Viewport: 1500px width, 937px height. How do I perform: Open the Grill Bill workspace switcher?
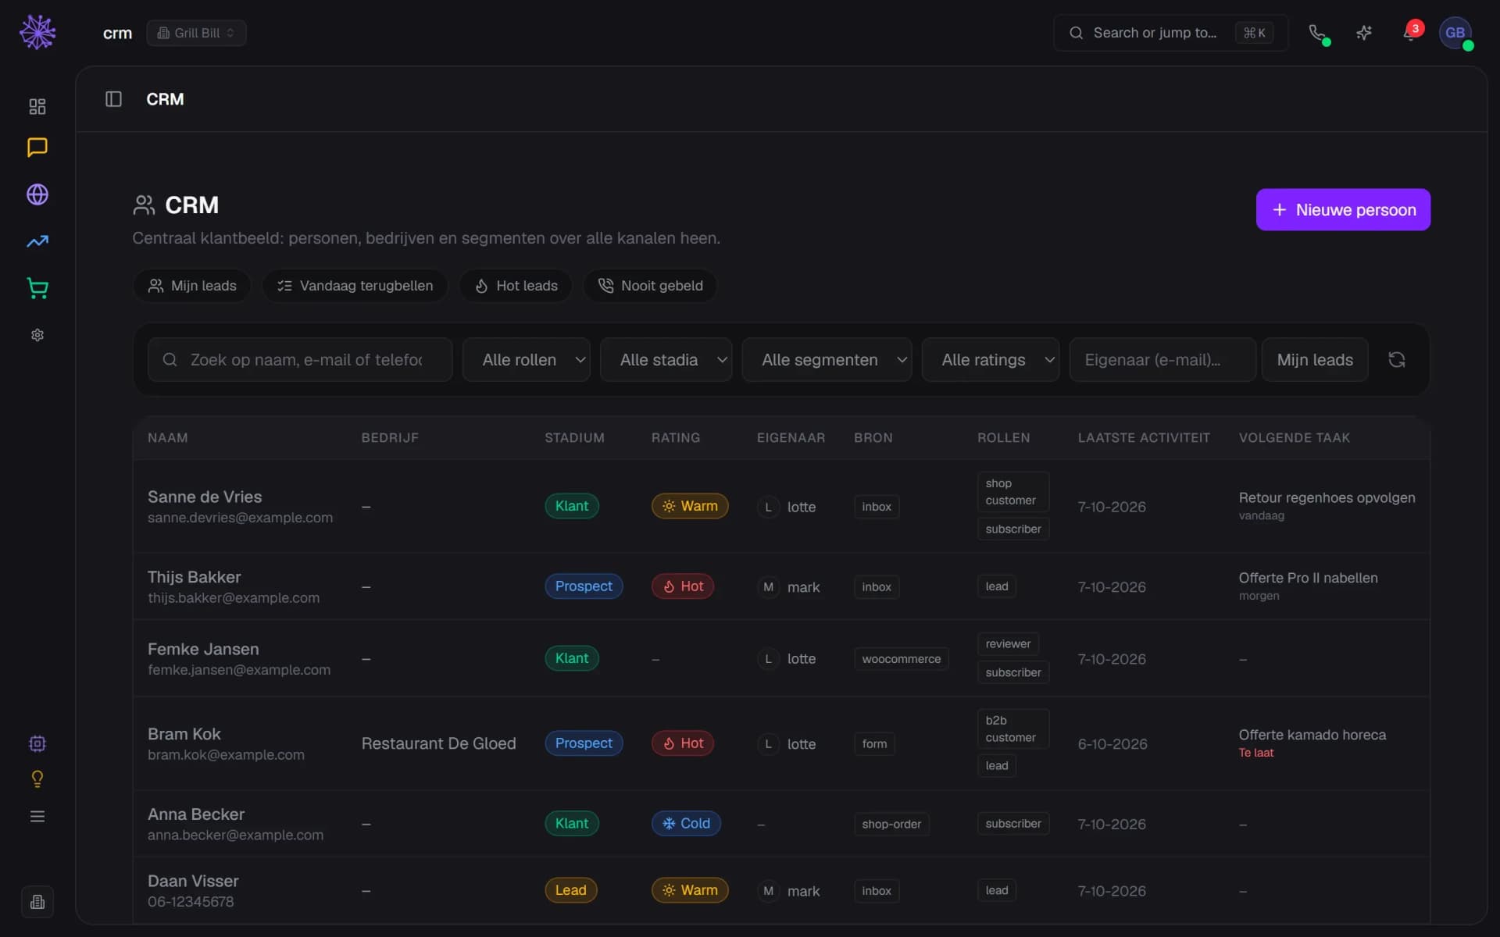tap(196, 33)
